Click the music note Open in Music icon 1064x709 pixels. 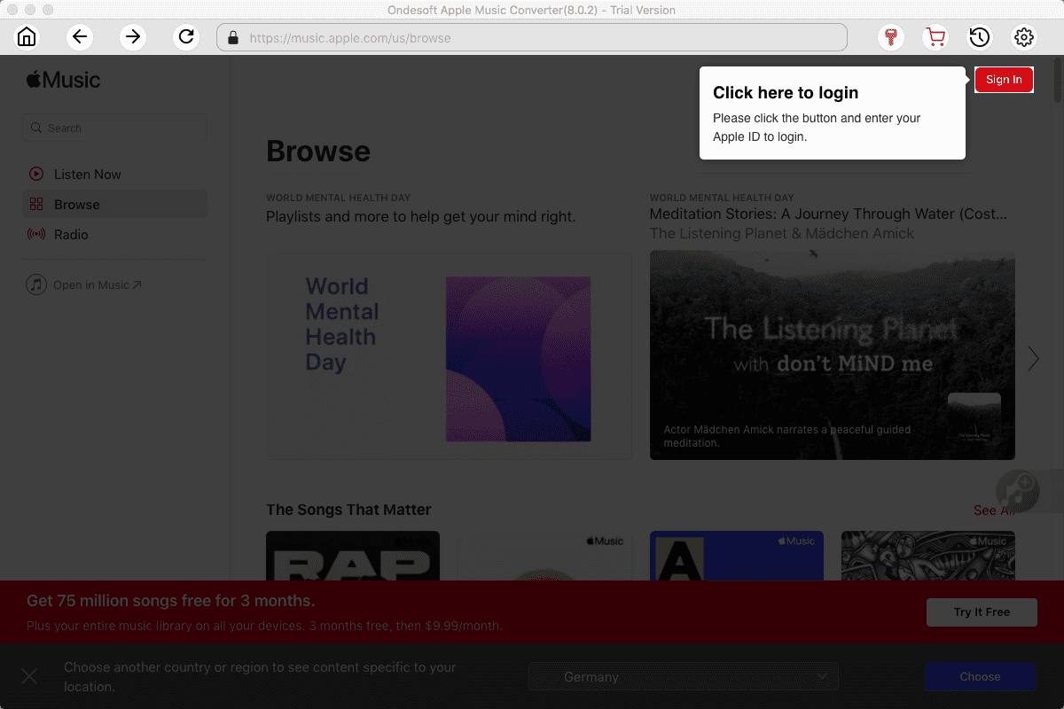click(36, 285)
